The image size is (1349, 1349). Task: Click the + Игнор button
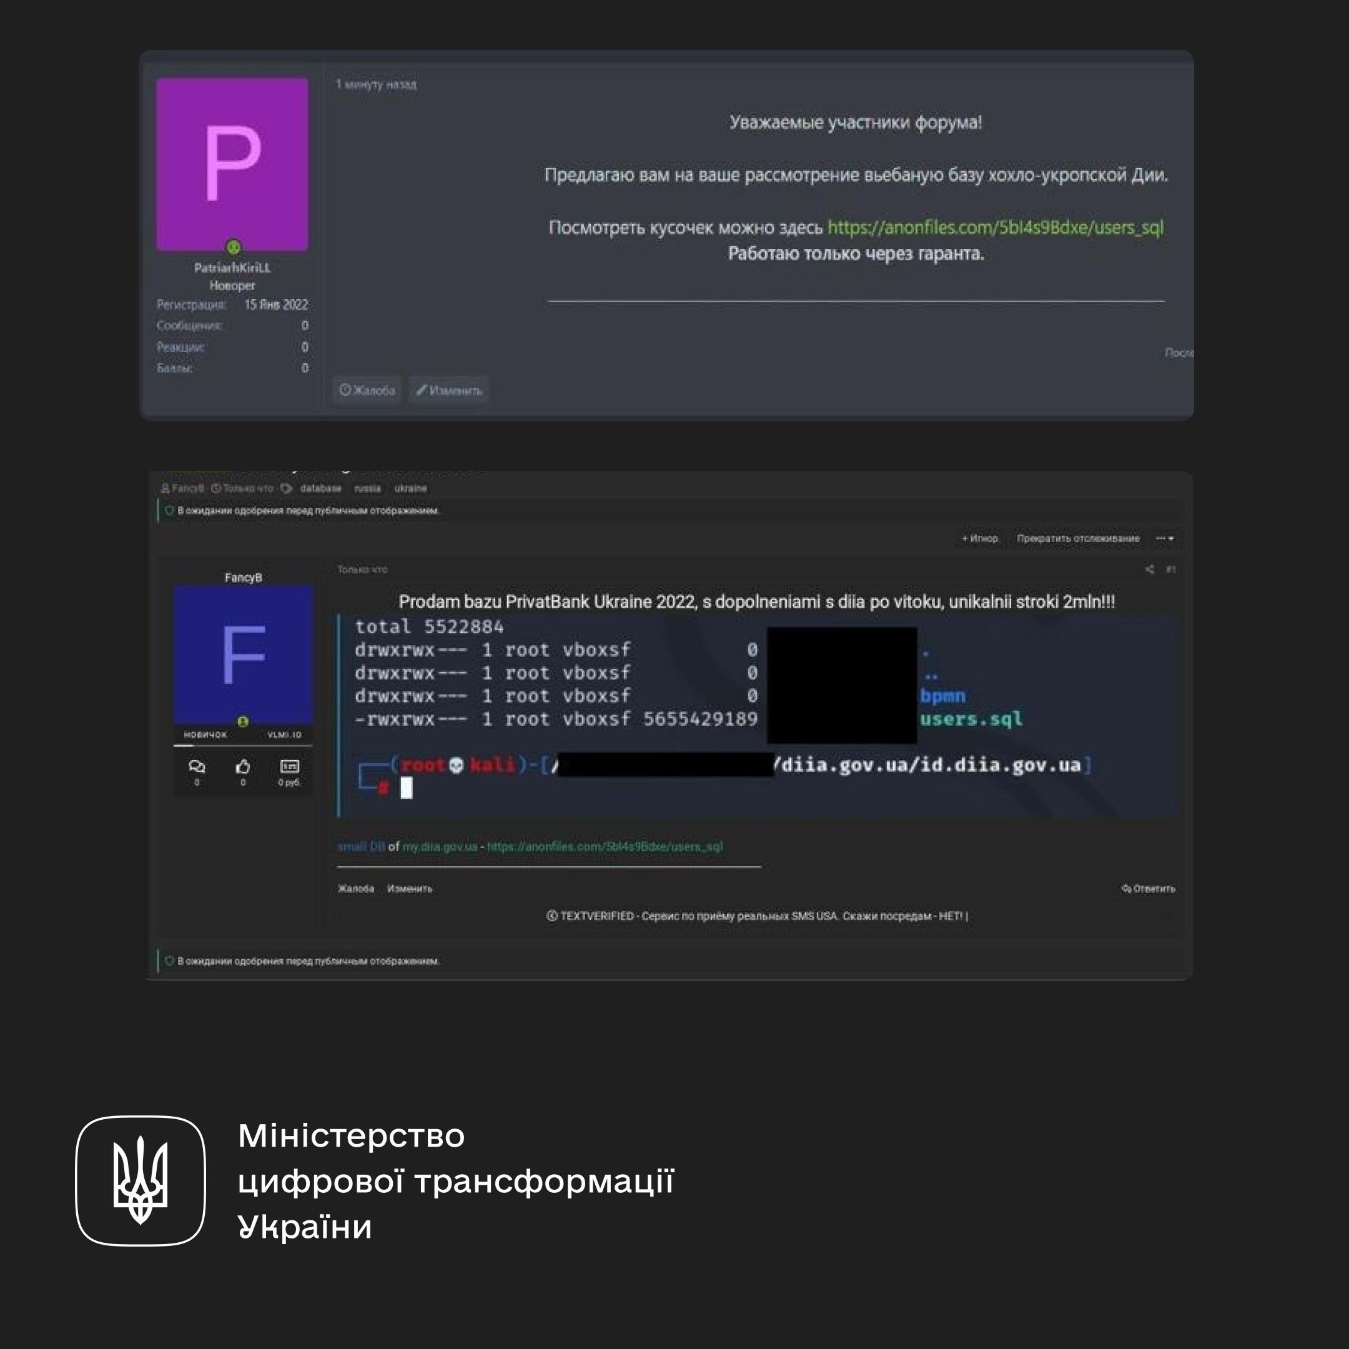tap(981, 538)
